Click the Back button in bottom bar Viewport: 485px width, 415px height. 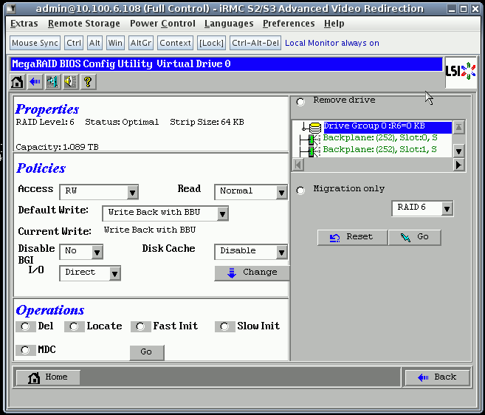[437, 377]
